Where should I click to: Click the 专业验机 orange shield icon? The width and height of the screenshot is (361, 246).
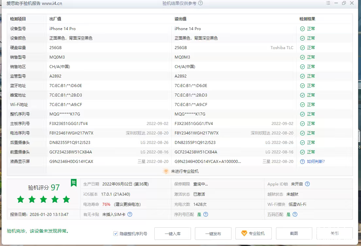pyautogui.click(x=244, y=233)
